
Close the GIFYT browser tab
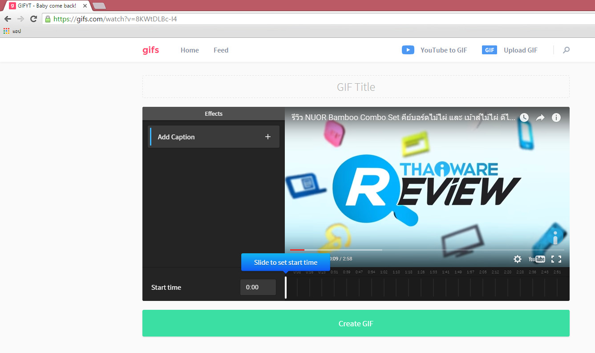click(85, 6)
